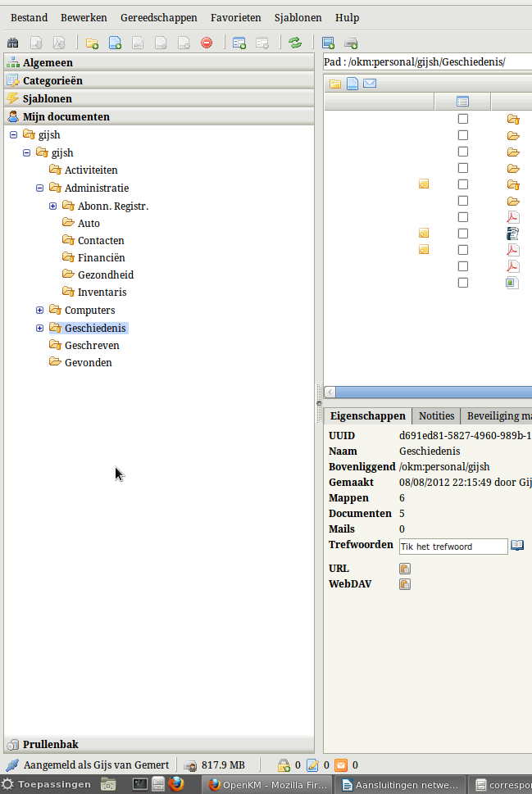Open the Gereedschappen menu
Image resolution: width=532 pixels, height=794 pixels.
pos(158,18)
